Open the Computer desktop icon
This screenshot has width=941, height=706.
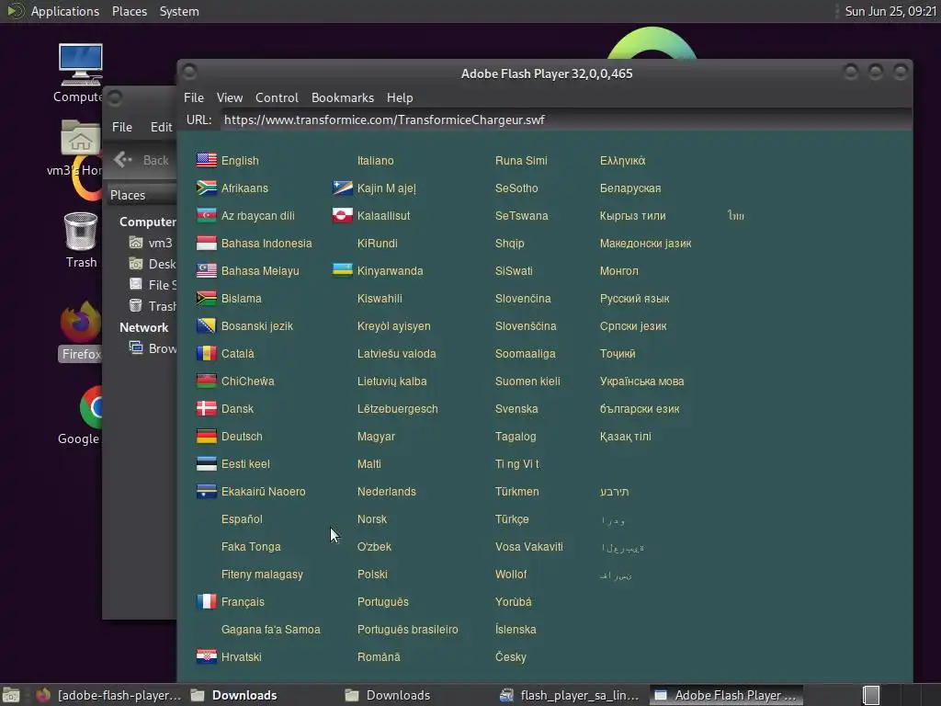tap(80, 74)
